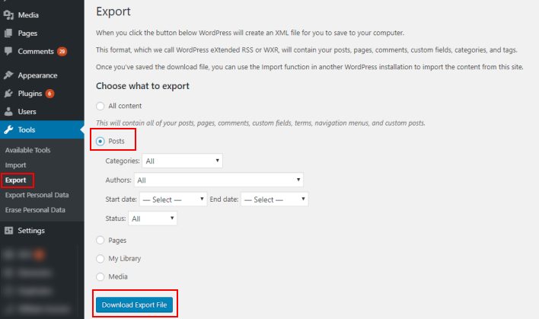Screen dimensions: 539x319
Task: Click the Tools wrench icon
Action: (8, 129)
